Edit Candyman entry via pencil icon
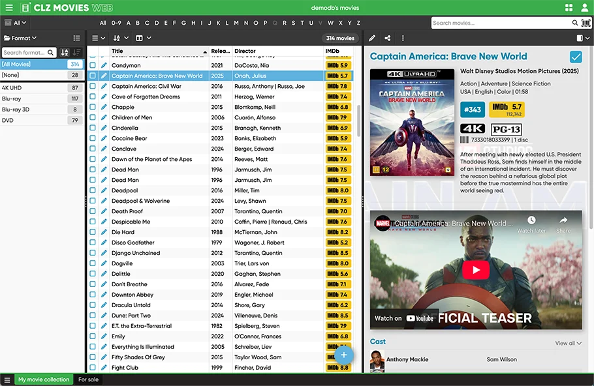This screenshot has width=594, height=386. click(x=104, y=65)
